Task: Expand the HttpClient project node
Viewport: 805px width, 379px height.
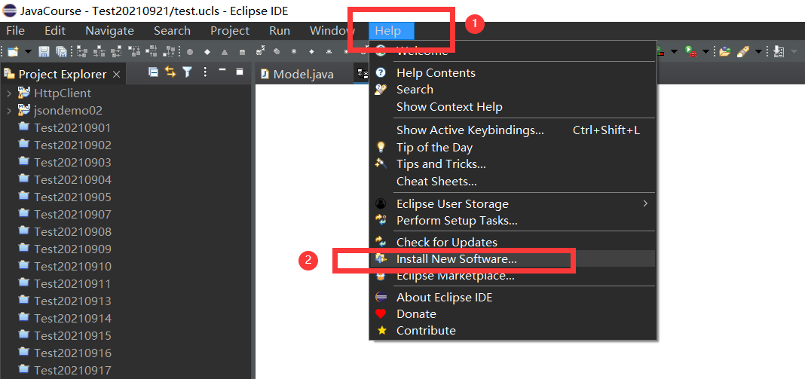Action: tap(9, 93)
